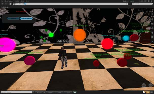The height and width of the screenshot is (94, 154).
Task: Open the voice controls arrow next to Speak
Action: click(44, 92)
